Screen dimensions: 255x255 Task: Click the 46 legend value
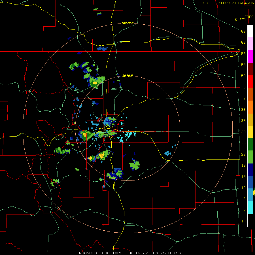(x=243, y=87)
